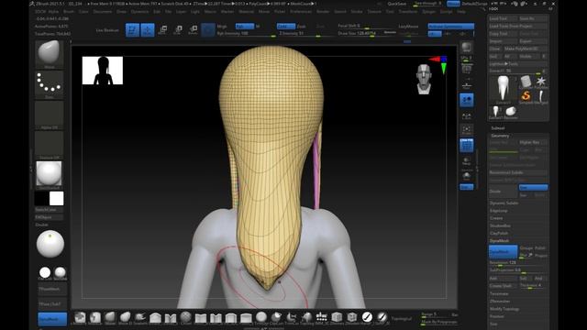The image size is (587, 330).
Task: Click the Frame view button
Action: [x=467, y=130]
